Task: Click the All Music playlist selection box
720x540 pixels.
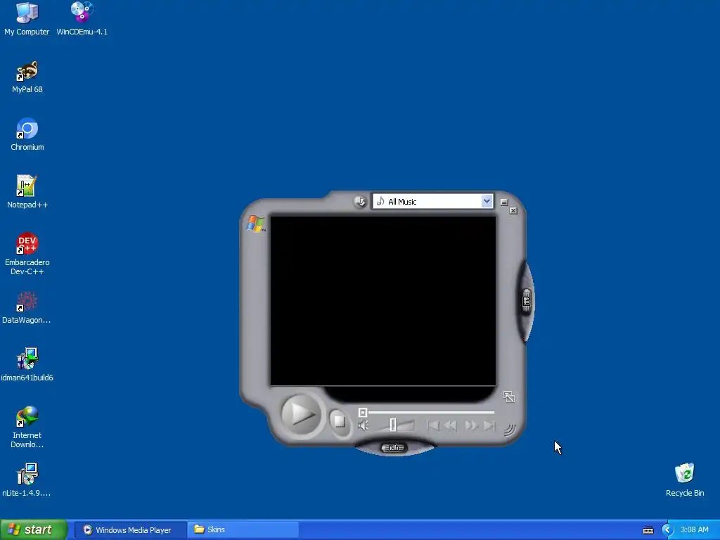Action: pyautogui.click(x=432, y=201)
